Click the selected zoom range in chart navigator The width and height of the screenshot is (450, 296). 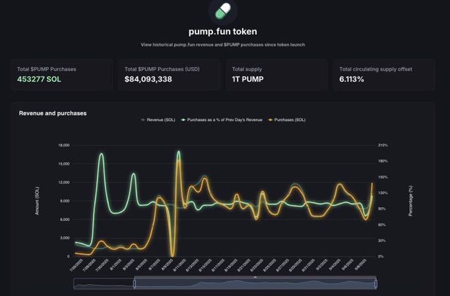tap(255, 284)
